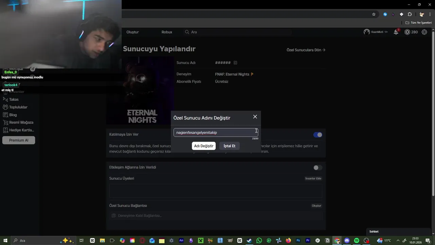The height and width of the screenshot is (245, 435).
Task: Open Resmî Mağaza in the sidebar
Action: click(18, 122)
